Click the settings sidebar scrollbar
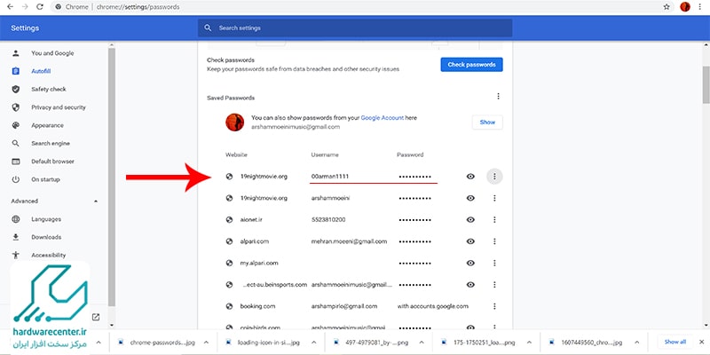This screenshot has height=355, width=710. tap(112, 177)
